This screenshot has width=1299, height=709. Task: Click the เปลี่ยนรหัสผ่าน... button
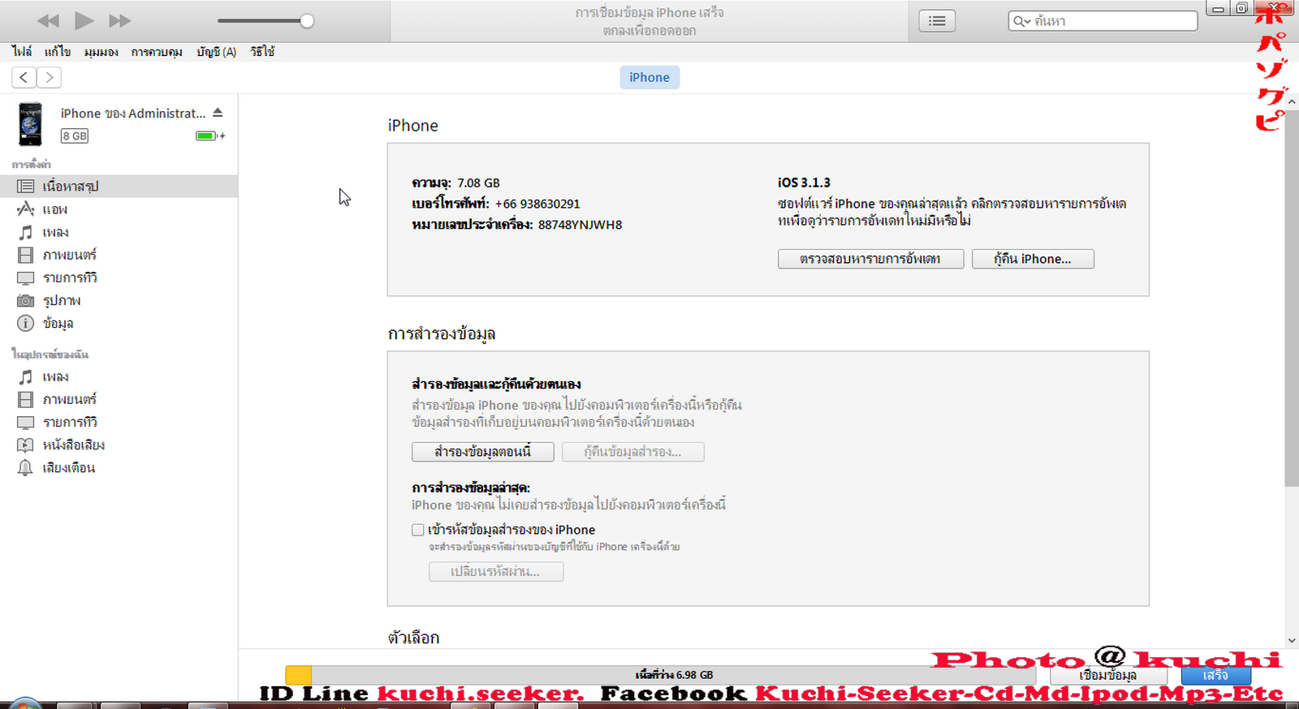496,572
